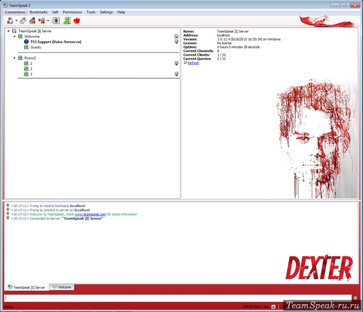Image resolution: width=363 pixels, height=312 pixels.
Task: Click the server icon beside TeamSpeak ]I[ Server
Action: pos(15,31)
